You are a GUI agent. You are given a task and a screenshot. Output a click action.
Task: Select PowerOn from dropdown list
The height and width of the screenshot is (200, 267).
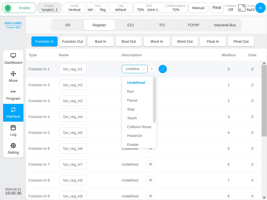[x=134, y=136]
